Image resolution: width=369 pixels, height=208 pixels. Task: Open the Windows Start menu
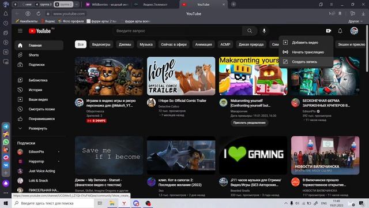point(6,203)
